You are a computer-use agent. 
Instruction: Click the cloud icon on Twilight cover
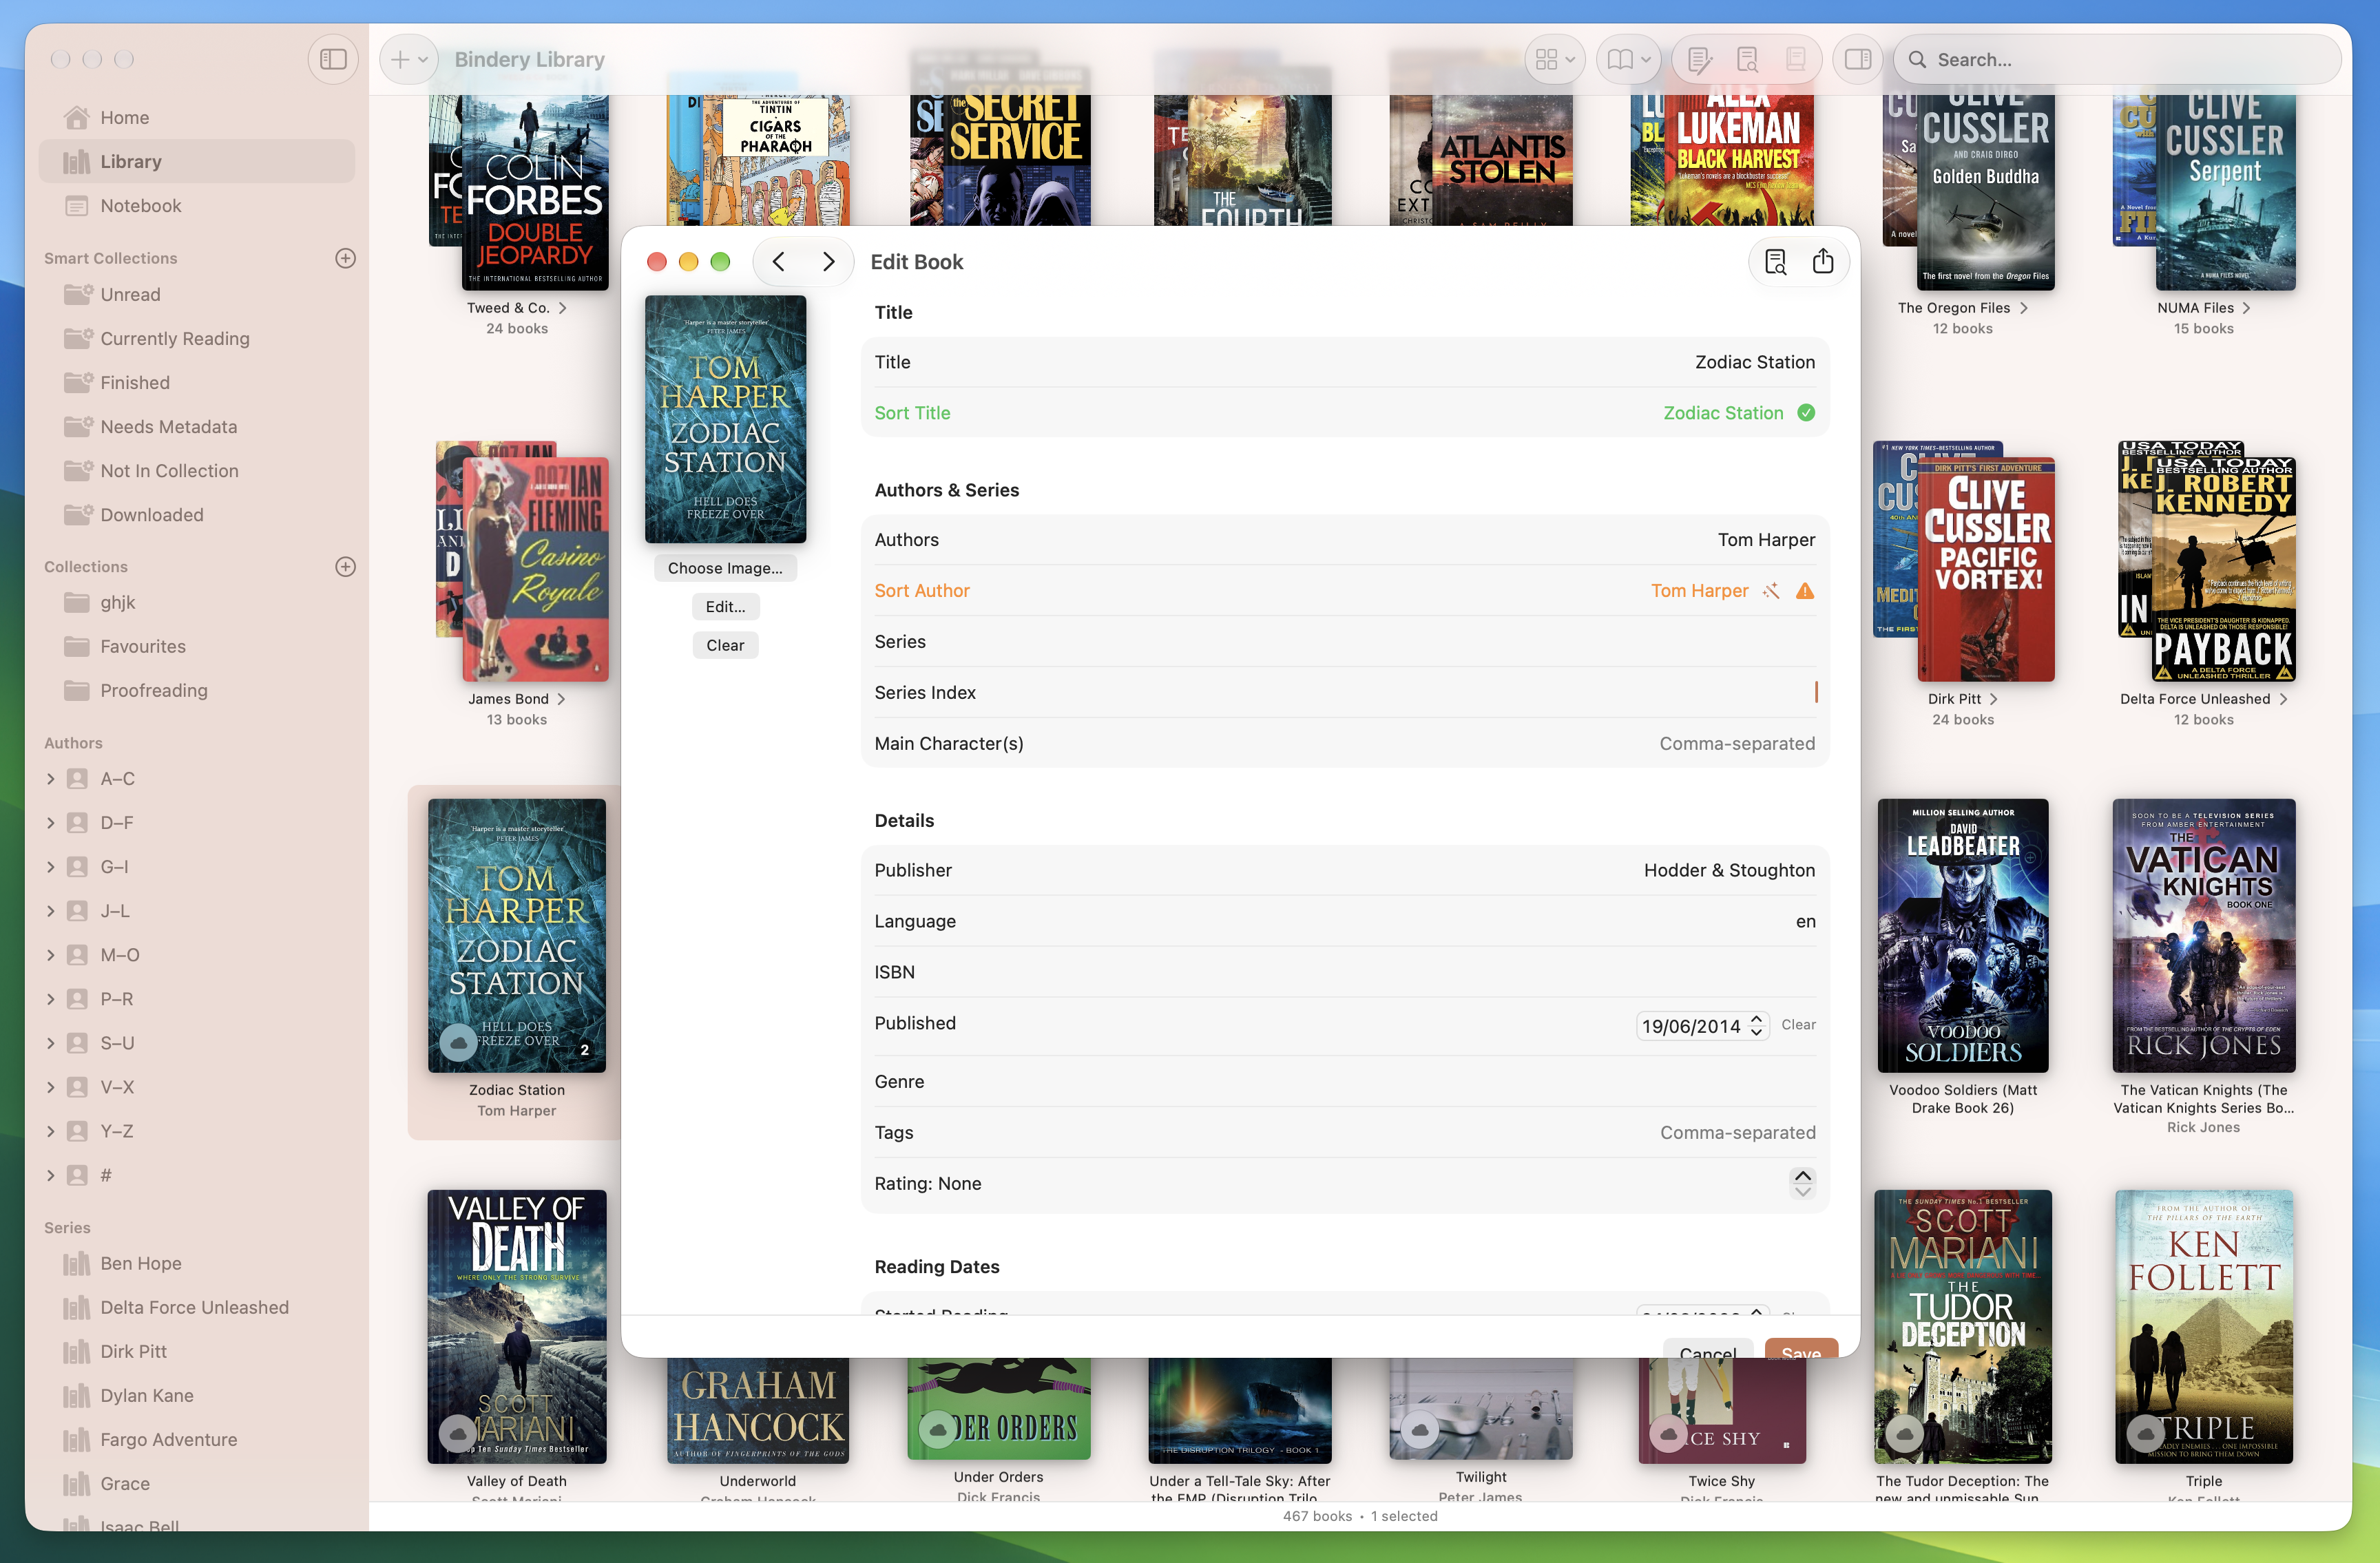[x=1420, y=1430]
